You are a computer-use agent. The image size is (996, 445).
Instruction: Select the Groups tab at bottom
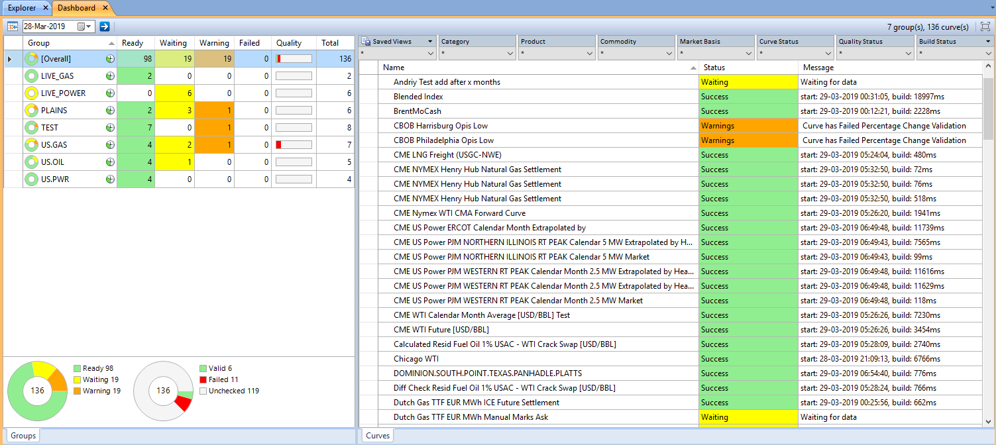[23, 436]
